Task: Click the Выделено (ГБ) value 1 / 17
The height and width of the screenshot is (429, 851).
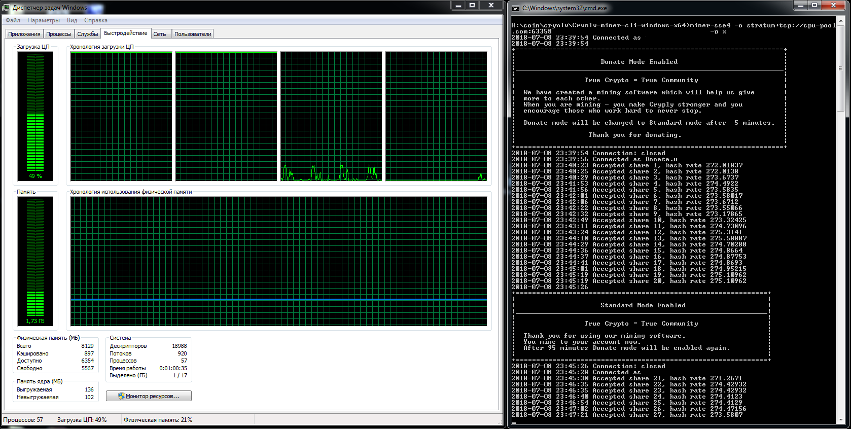Action: tap(180, 375)
